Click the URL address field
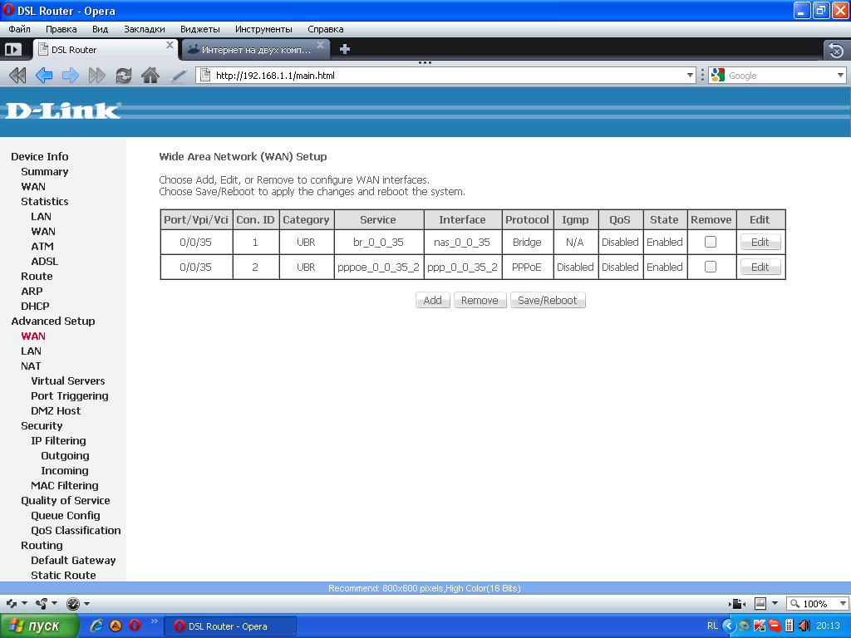Screen dimensions: 851x638 (445, 76)
